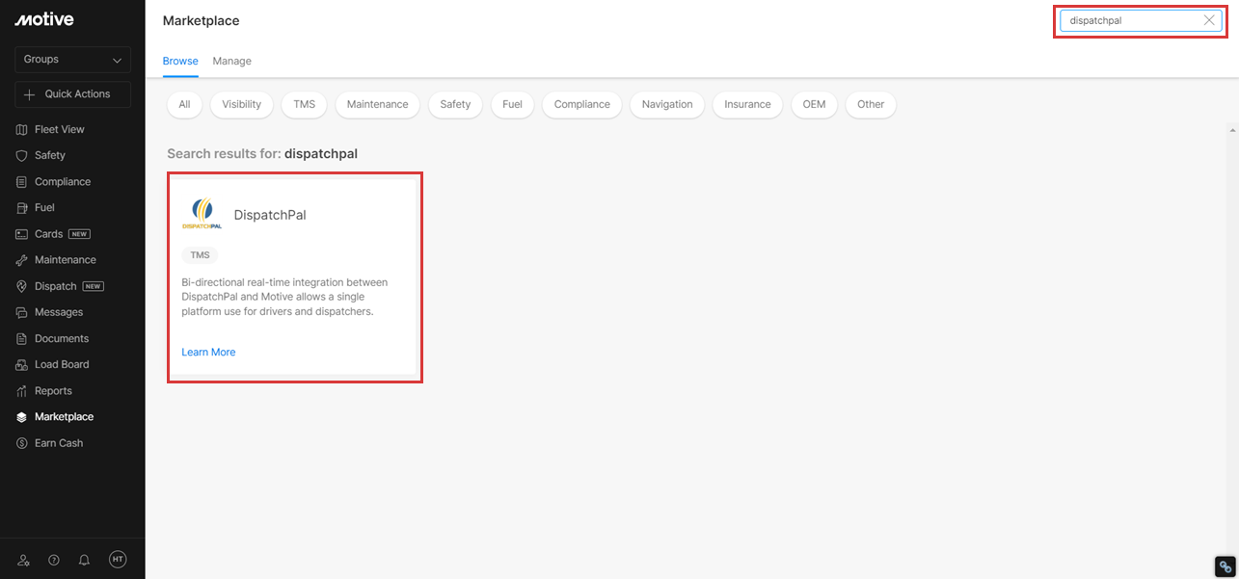Screen dimensions: 1239x579
Task: Filter by Other category
Action: pyautogui.click(x=871, y=104)
